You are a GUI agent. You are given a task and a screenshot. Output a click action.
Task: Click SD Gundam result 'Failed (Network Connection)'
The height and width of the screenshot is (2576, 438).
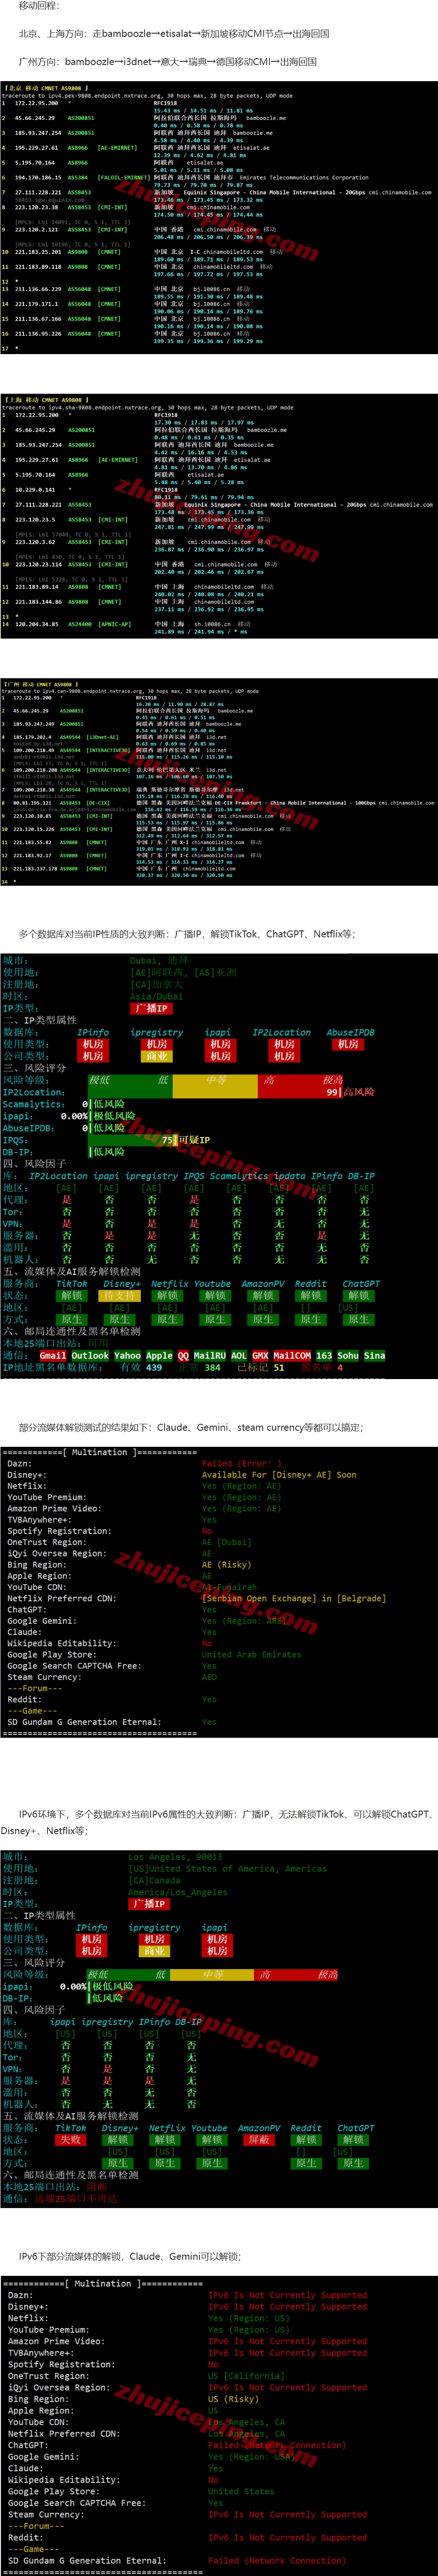276,2560
